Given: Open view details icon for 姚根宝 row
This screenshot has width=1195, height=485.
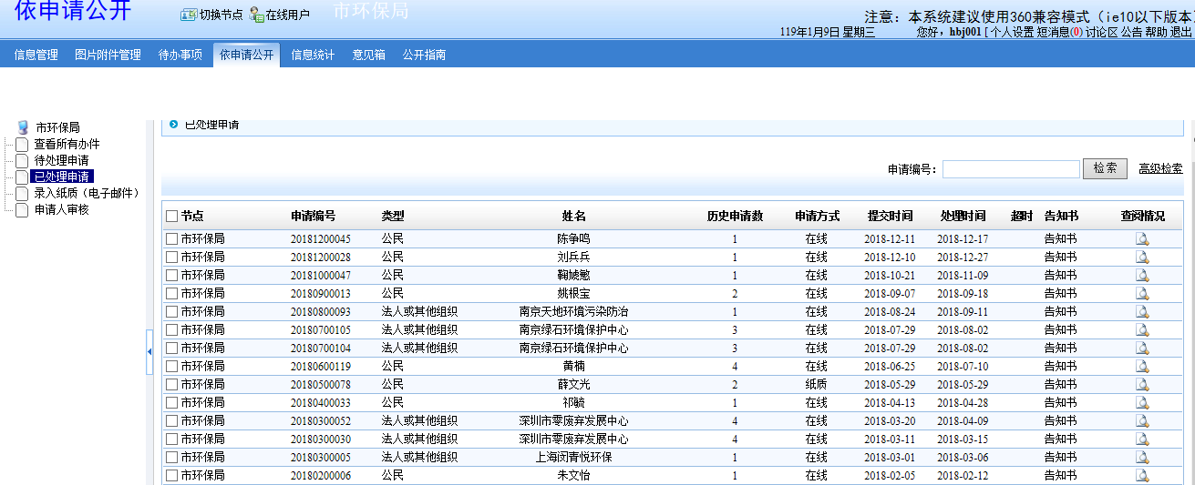Looking at the screenshot, I should [1142, 294].
